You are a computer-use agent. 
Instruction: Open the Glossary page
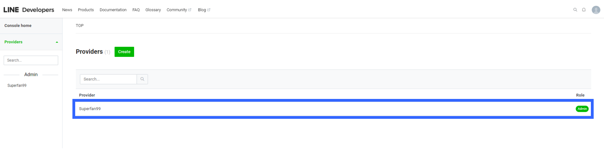pos(153,10)
